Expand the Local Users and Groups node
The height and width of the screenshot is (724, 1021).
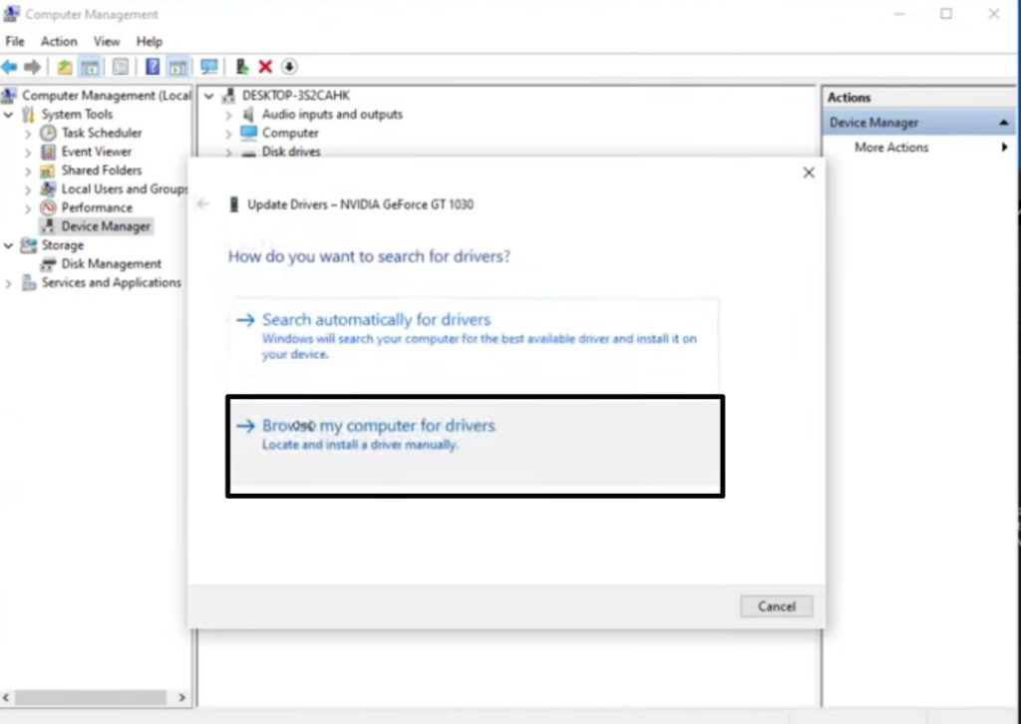click(x=27, y=190)
